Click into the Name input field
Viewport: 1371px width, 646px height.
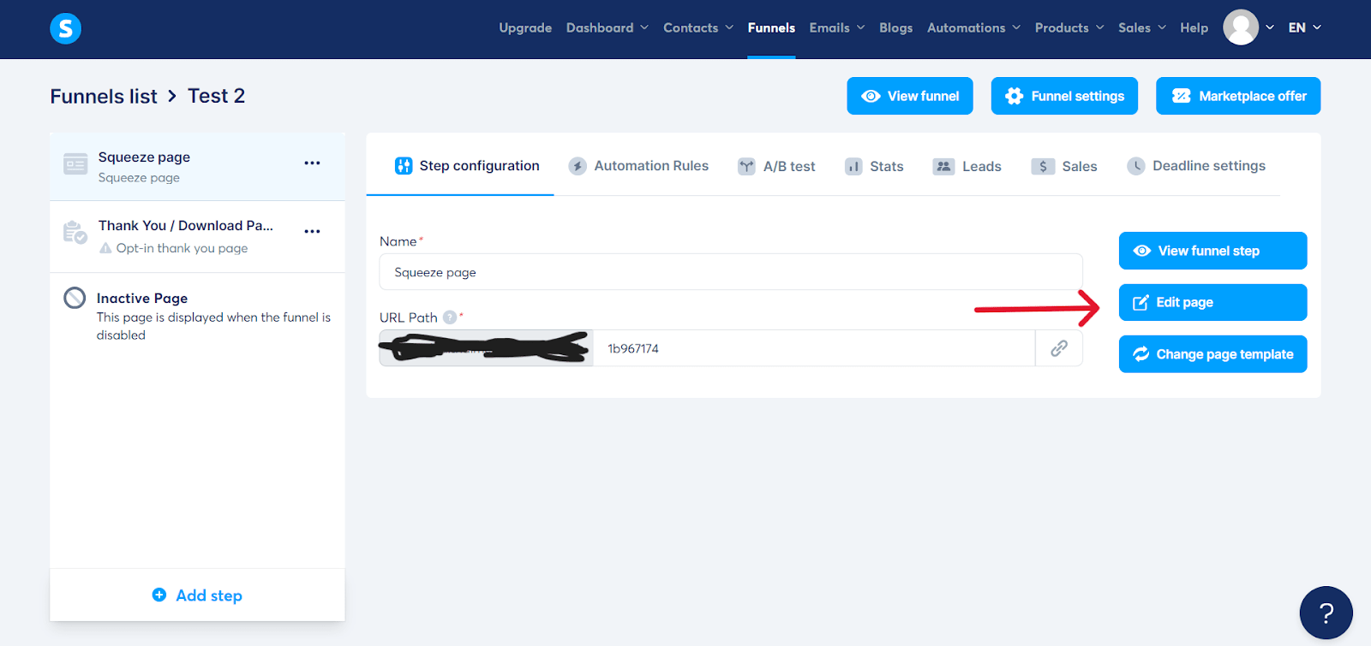(x=731, y=272)
